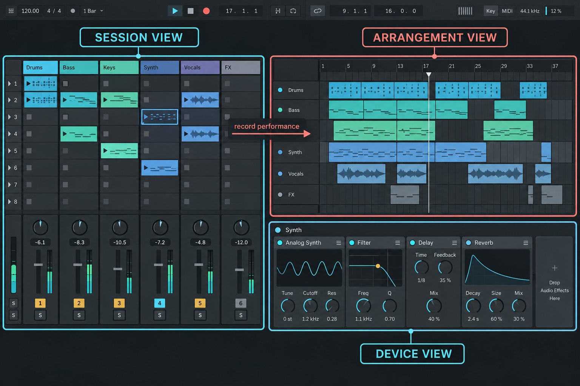The image size is (580, 386).
Task: Click the Drop Audio Effects Here area
Action: pyautogui.click(x=554, y=282)
